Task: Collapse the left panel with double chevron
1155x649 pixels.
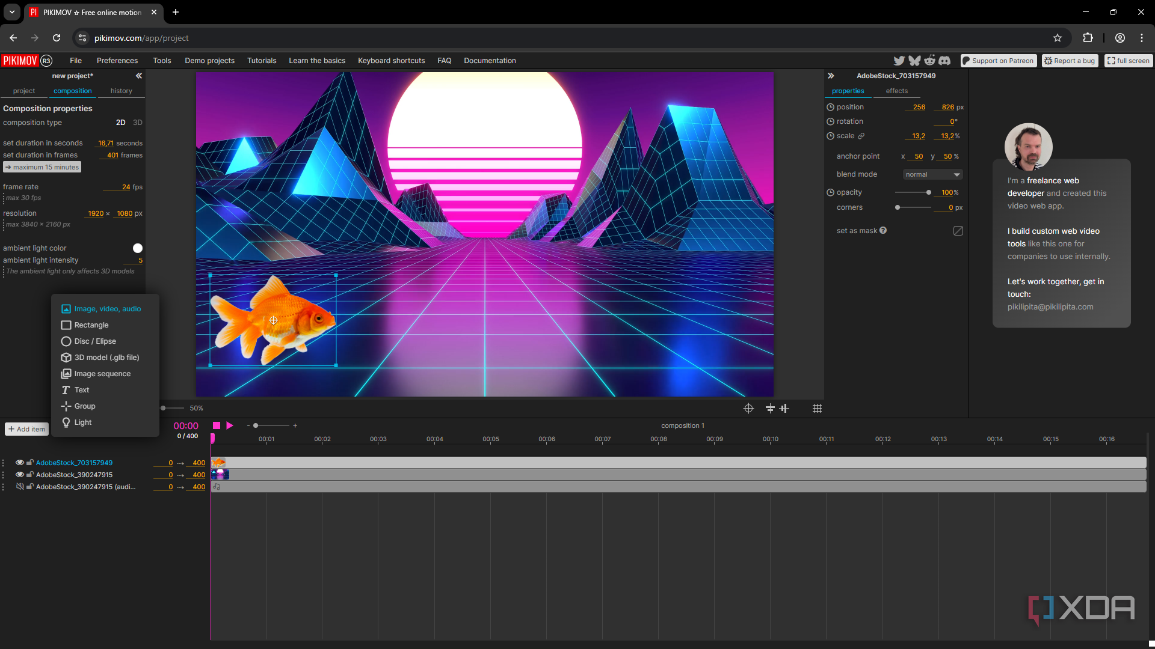Action: tap(139, 76)
